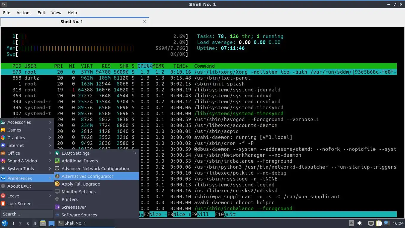Open the file manager from the taskbar
The width and height of the screenshot is (405, 228).
[x=43, y=223]
